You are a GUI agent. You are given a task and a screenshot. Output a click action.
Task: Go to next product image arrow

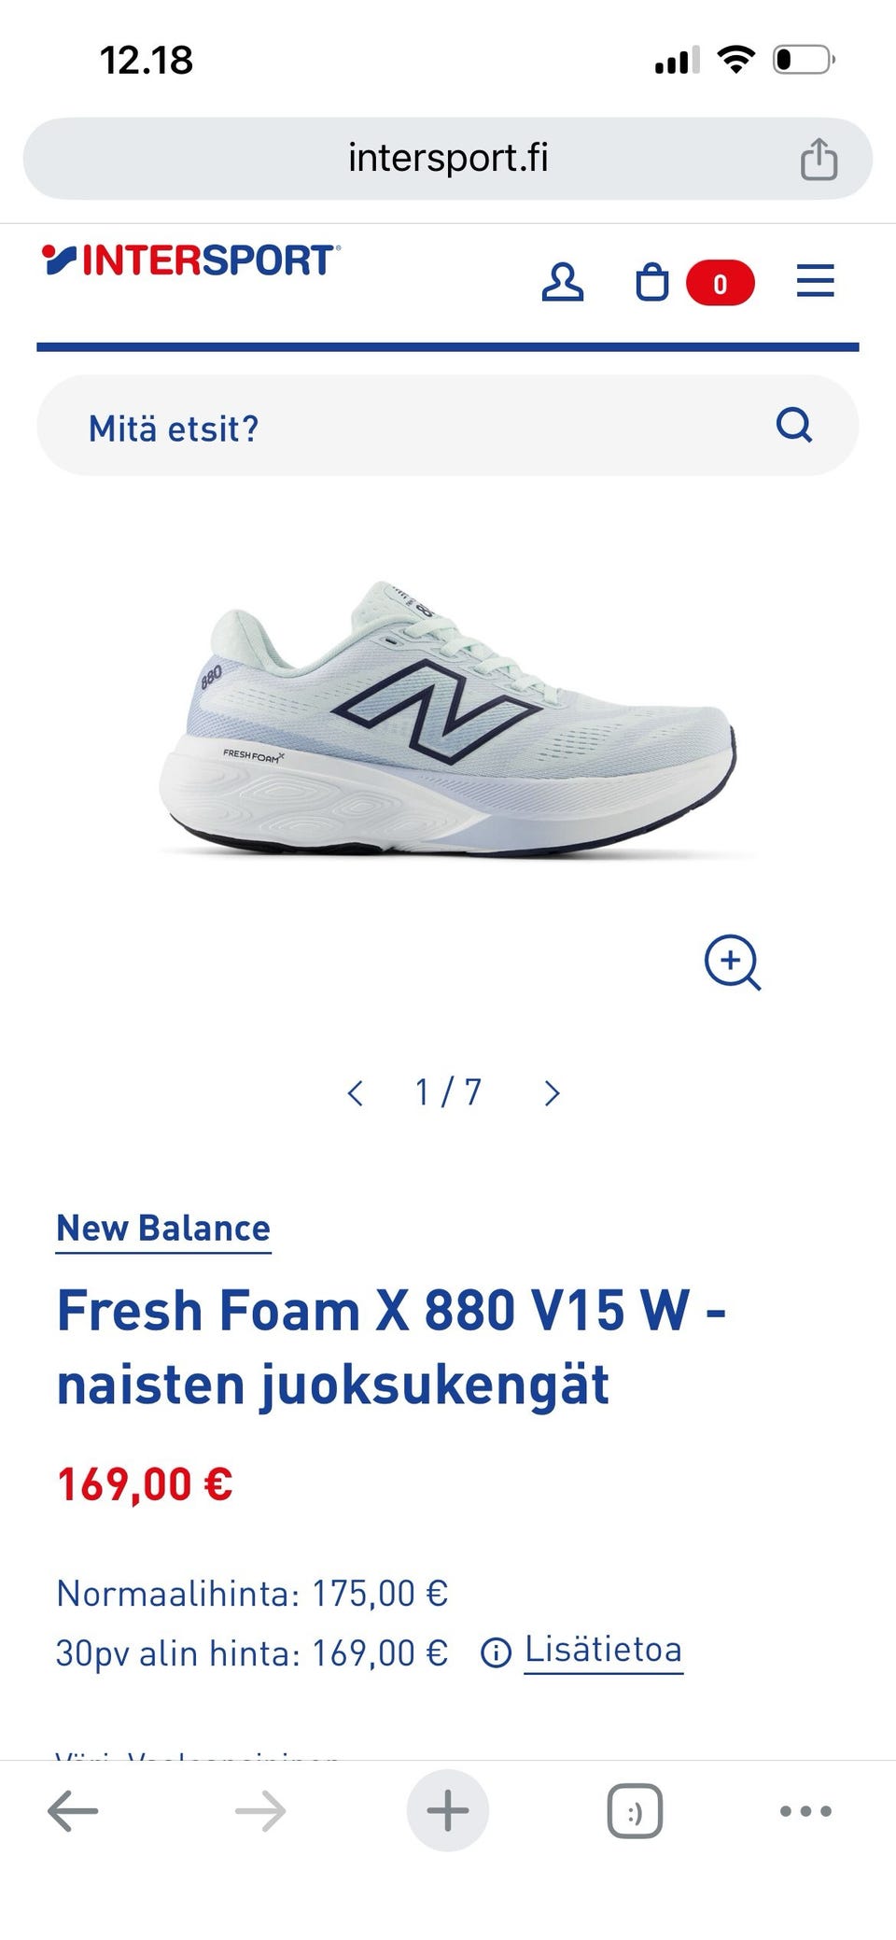[552, 1092]
